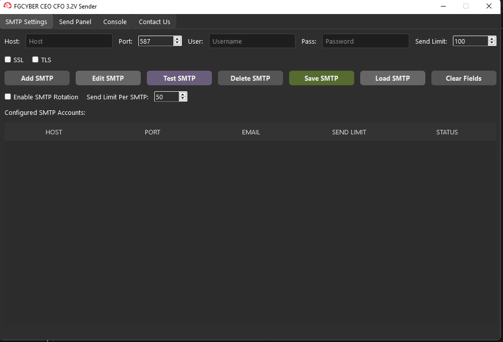Click the STATUS column header

pos(447,132)
